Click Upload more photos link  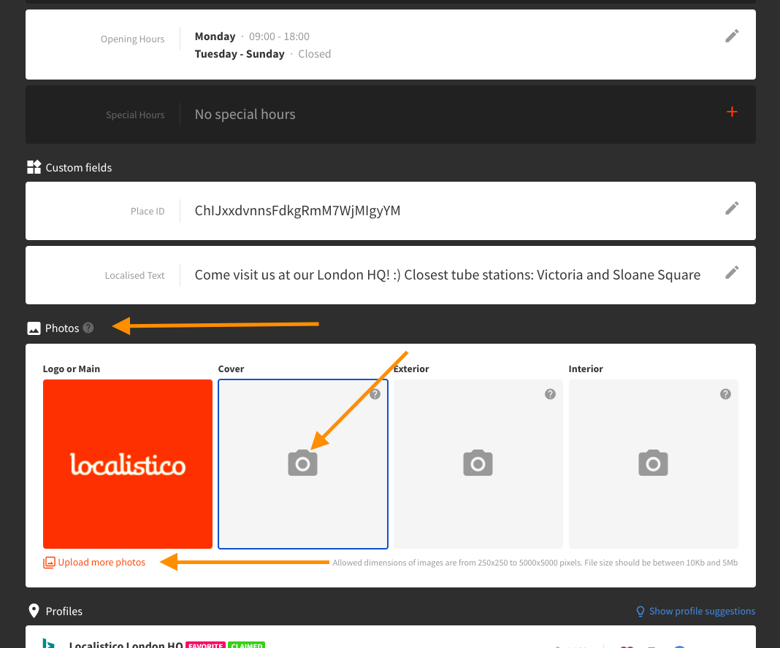(x=102, y=563)
